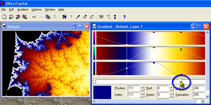Screen dimensions: 211x105
Task: Open the Options menu
Action: click(x=36, y=9)
